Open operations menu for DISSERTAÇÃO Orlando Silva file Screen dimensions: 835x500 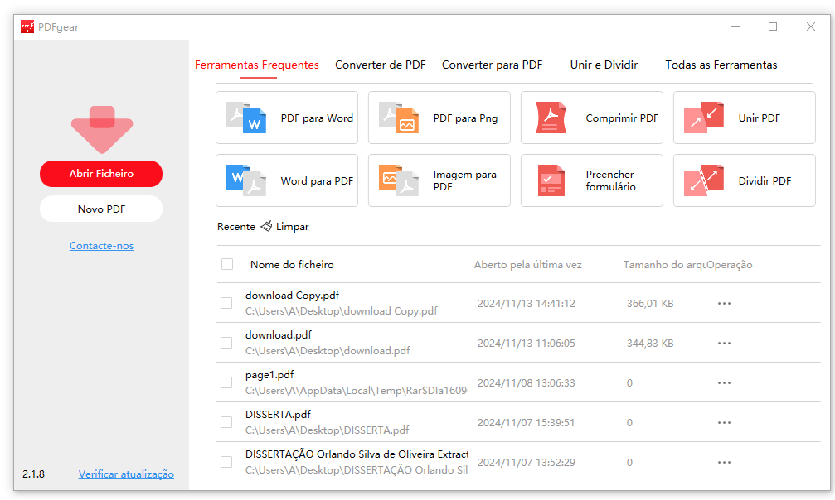pos(724,462)
